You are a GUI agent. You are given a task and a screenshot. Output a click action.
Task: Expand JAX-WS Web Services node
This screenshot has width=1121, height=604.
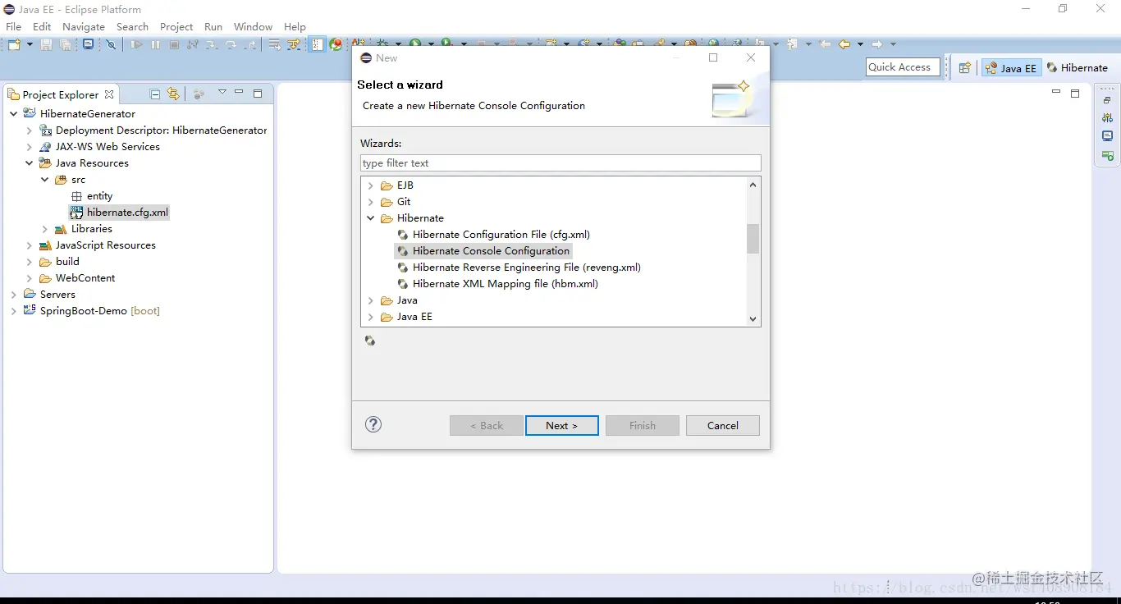pos(30,147)
